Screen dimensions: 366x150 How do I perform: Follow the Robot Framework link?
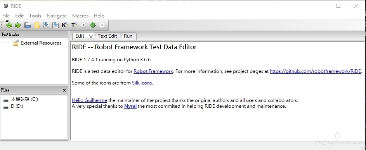[x=153, y=71]
